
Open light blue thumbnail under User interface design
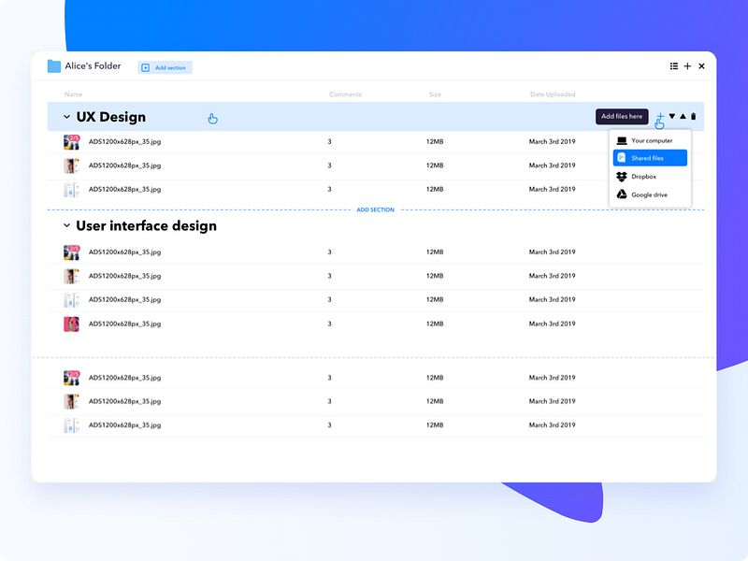[x=72, y=299]
